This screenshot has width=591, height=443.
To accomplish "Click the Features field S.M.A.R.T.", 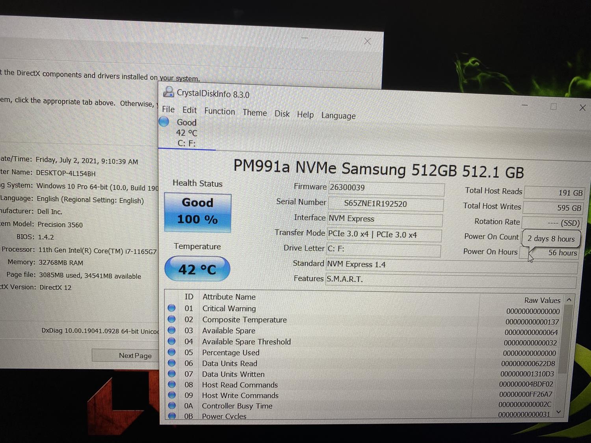I will [451, 280].
